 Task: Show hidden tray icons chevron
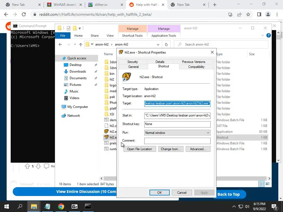click(x=234, y=206)
